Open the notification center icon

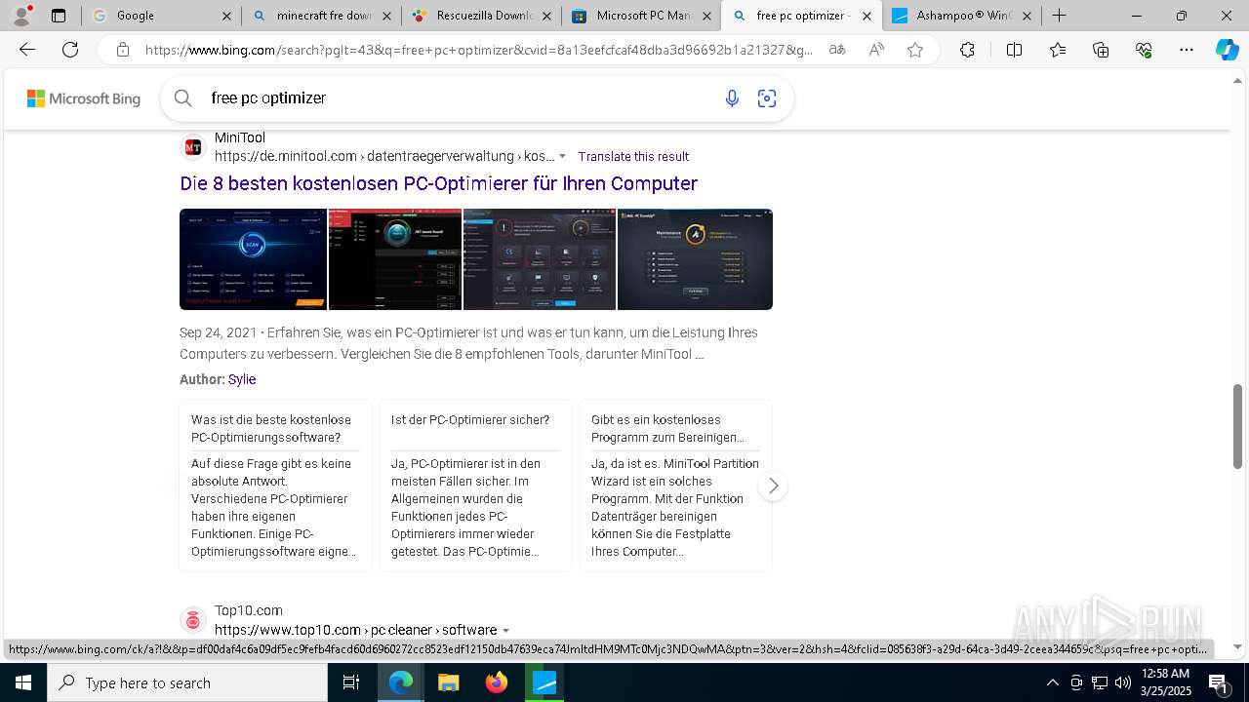click(1220, 682)
